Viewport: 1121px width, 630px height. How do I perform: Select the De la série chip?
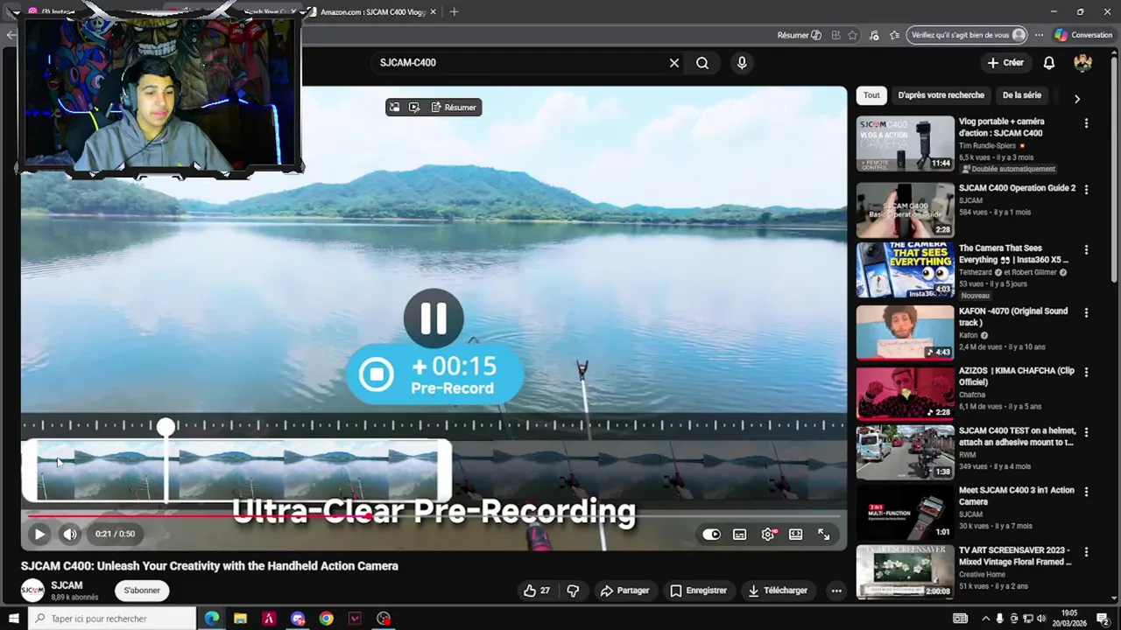click(x=1022, y=95)
